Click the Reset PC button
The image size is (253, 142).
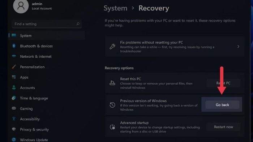(223, 83)
